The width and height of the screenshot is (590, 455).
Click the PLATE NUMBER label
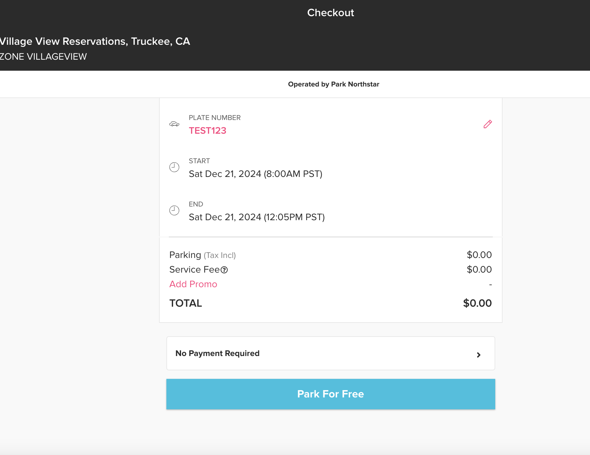click(x=215, y=118)
